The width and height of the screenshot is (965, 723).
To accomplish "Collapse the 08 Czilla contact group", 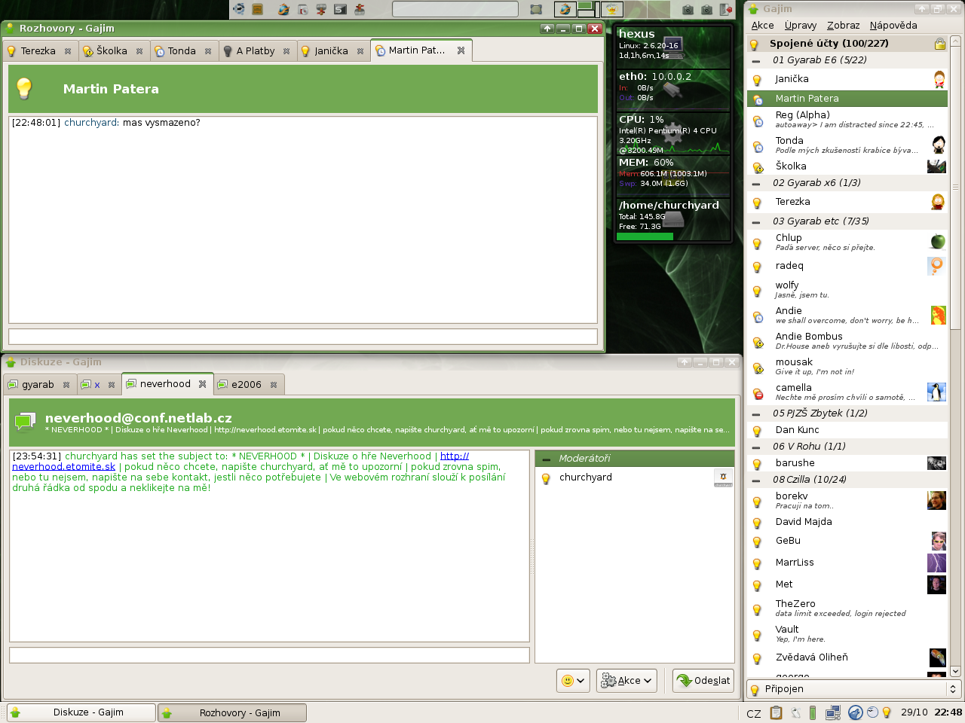I will [756, 480].
